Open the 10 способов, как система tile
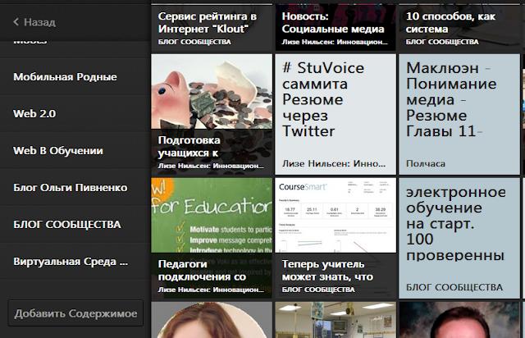This screenshot has width=525, height=338. pyautogui.click(x=459, y=27)
